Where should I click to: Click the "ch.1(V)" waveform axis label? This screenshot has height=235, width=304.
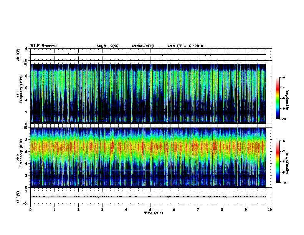pyautogui.click(x=18, y=55)
